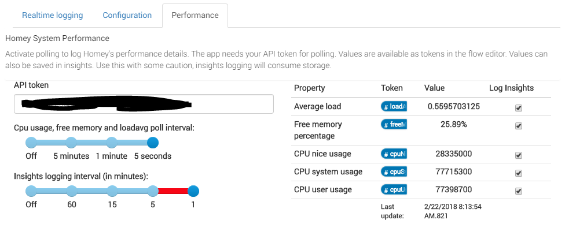Viewport: 565px width, 239px height.
Task: Toggle Log Insights for Average load
Action: click(x=519, y=108)
